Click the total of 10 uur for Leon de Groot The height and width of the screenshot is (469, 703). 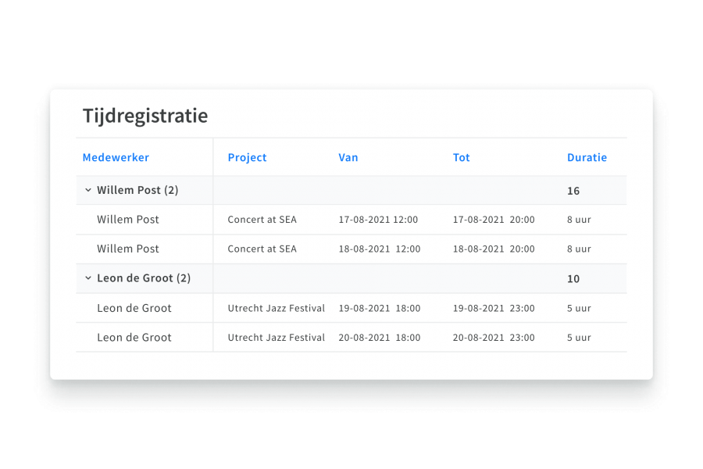point(573,278)
